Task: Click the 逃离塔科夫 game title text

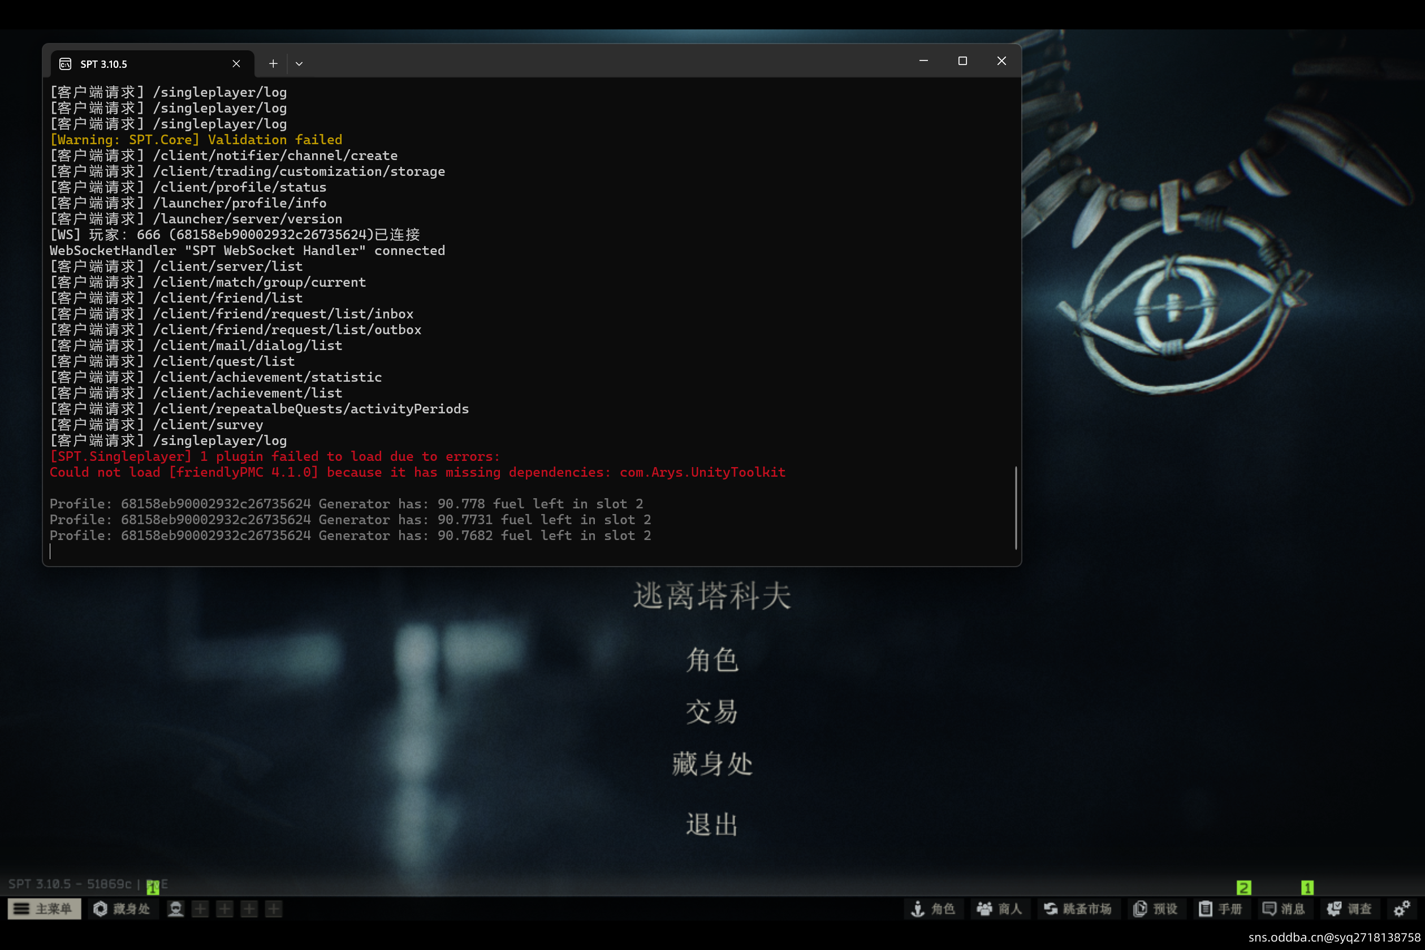Action: 712,596
